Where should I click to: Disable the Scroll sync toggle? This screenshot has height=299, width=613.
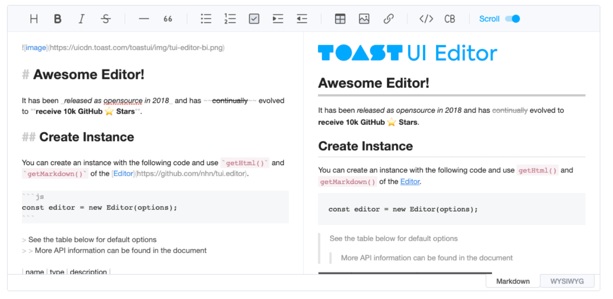point(512,19)
